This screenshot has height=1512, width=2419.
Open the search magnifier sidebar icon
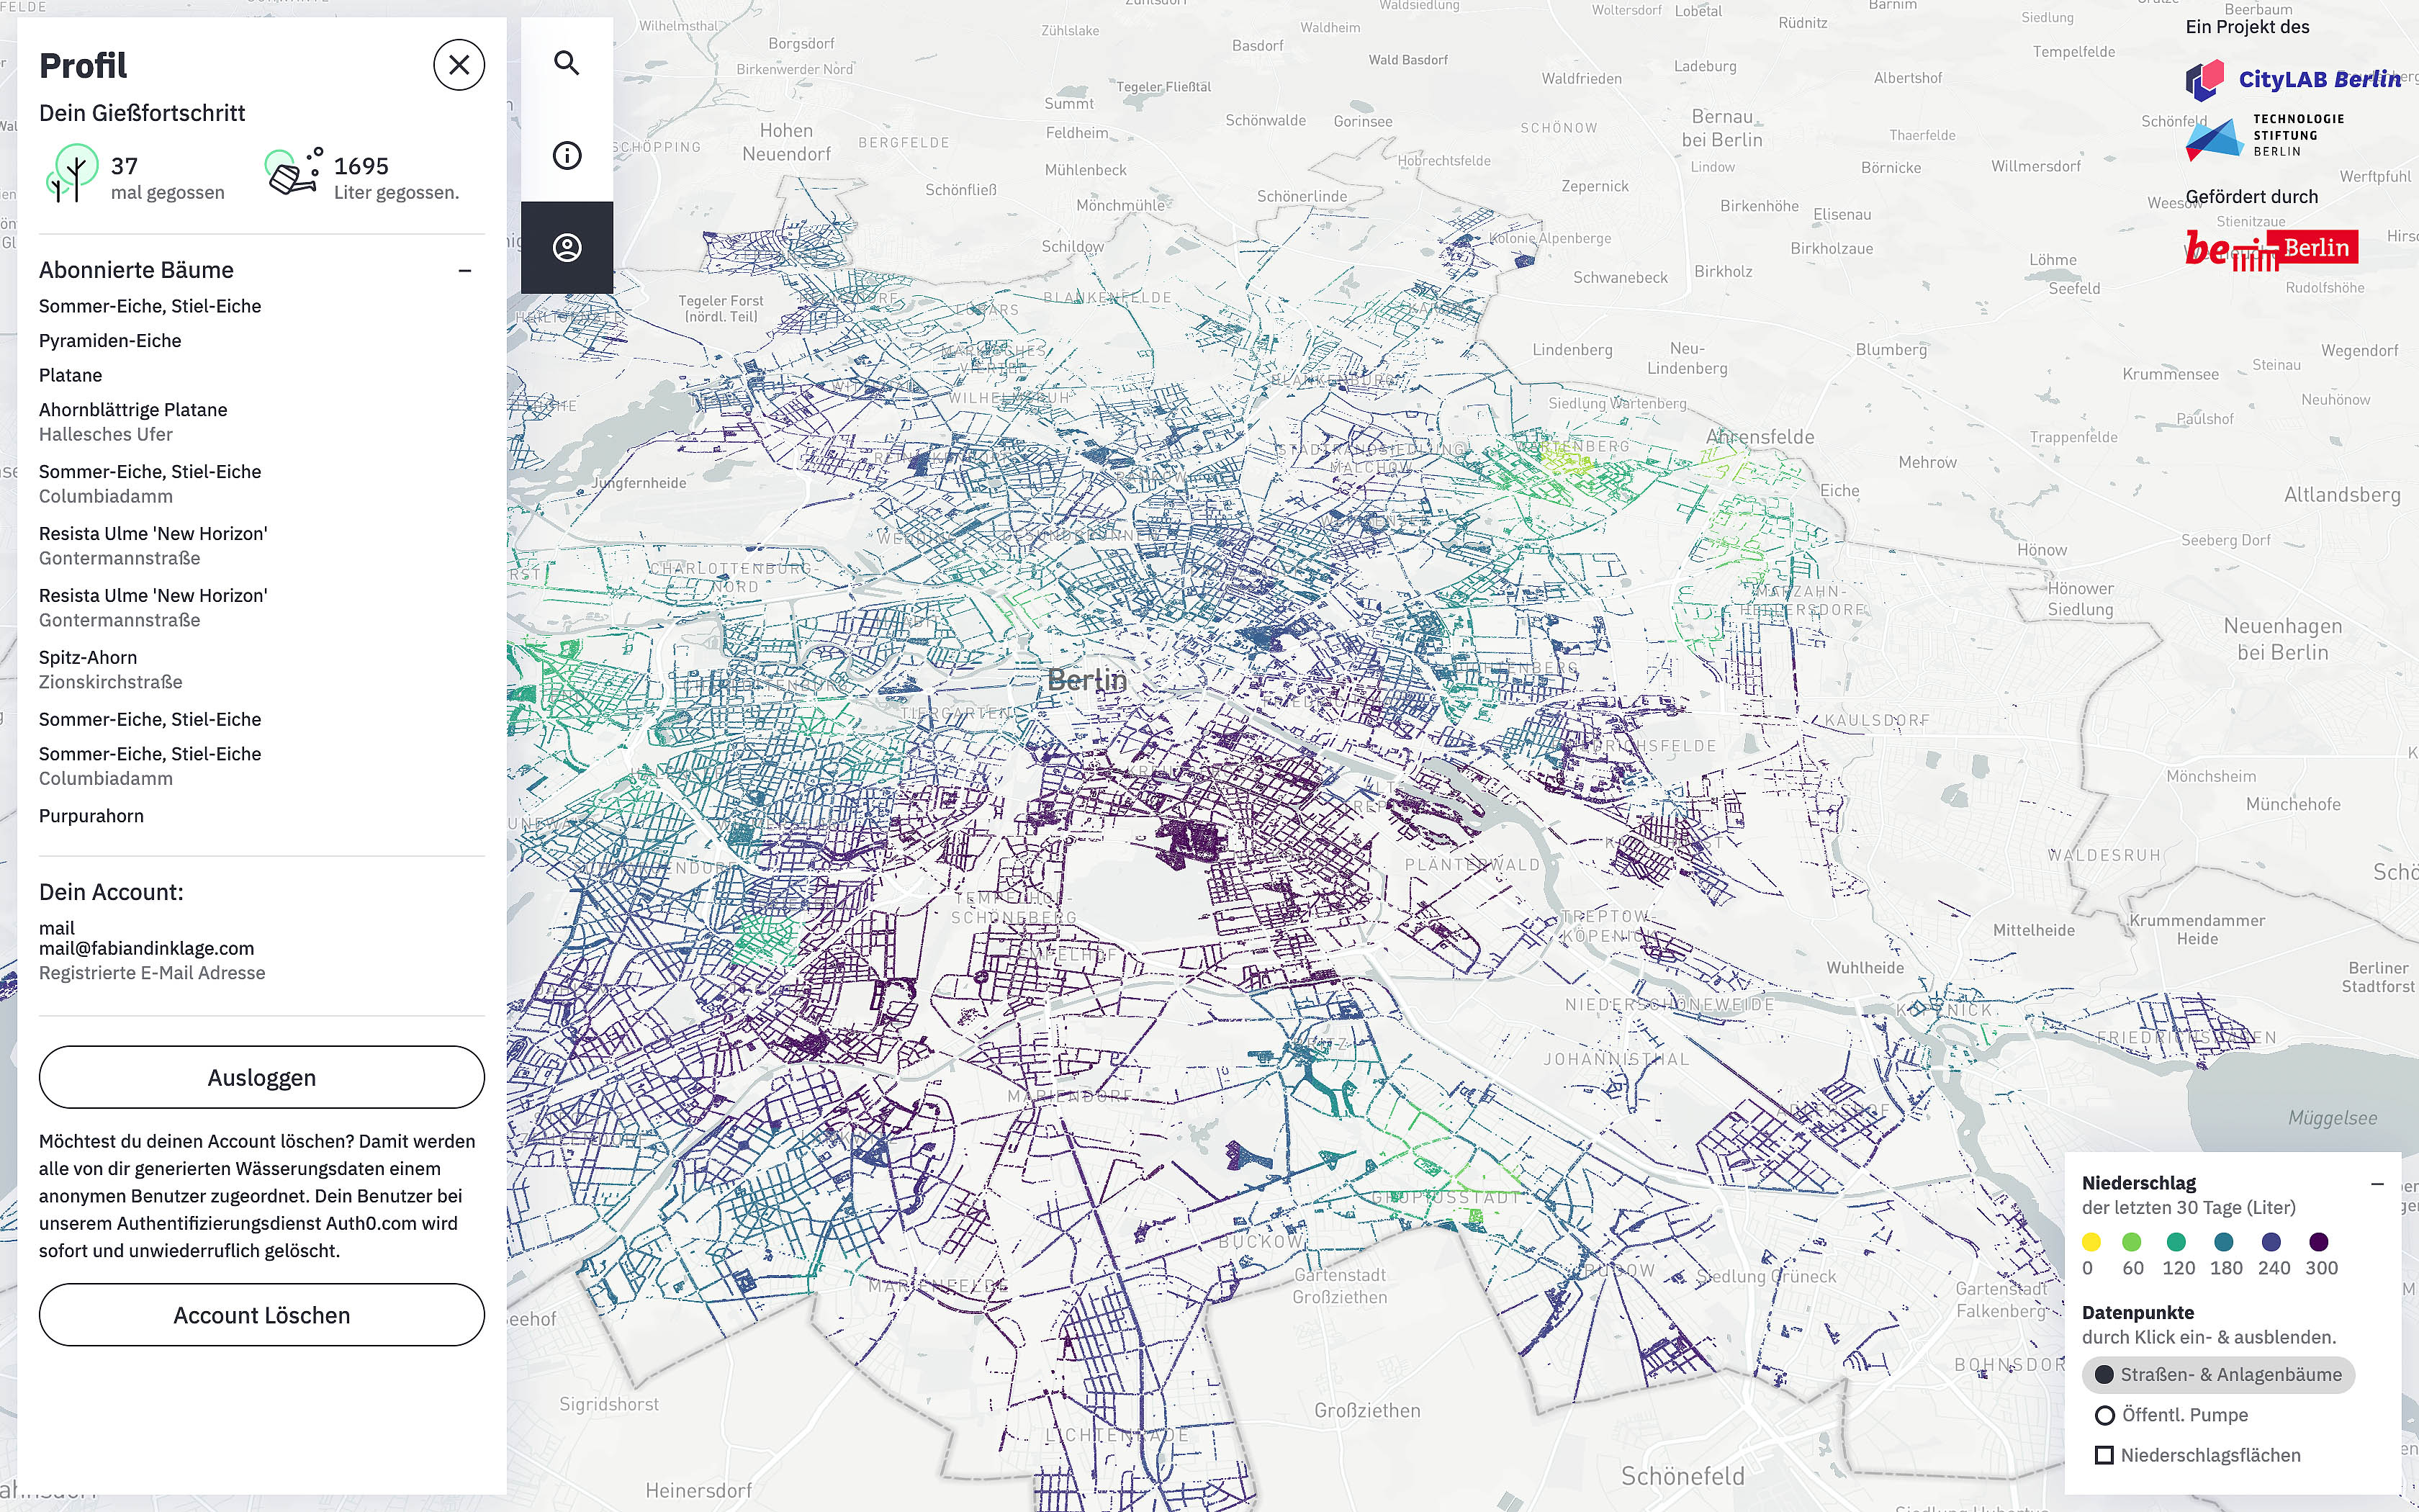(567, 63)
